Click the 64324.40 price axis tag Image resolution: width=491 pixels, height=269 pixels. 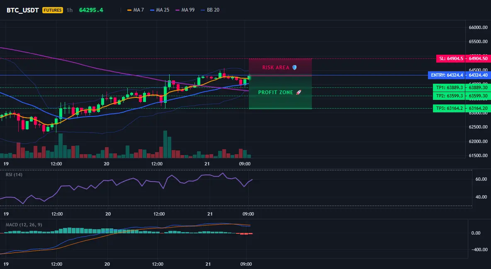tap(478, 75)
